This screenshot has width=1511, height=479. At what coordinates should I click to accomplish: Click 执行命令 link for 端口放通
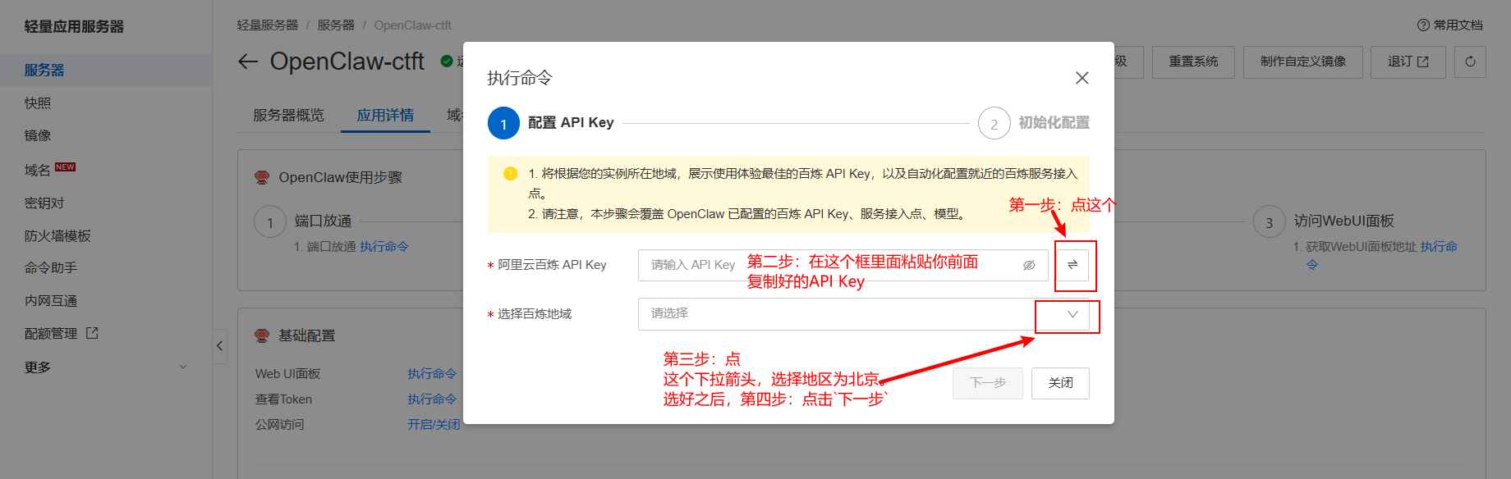click(384, 247)
